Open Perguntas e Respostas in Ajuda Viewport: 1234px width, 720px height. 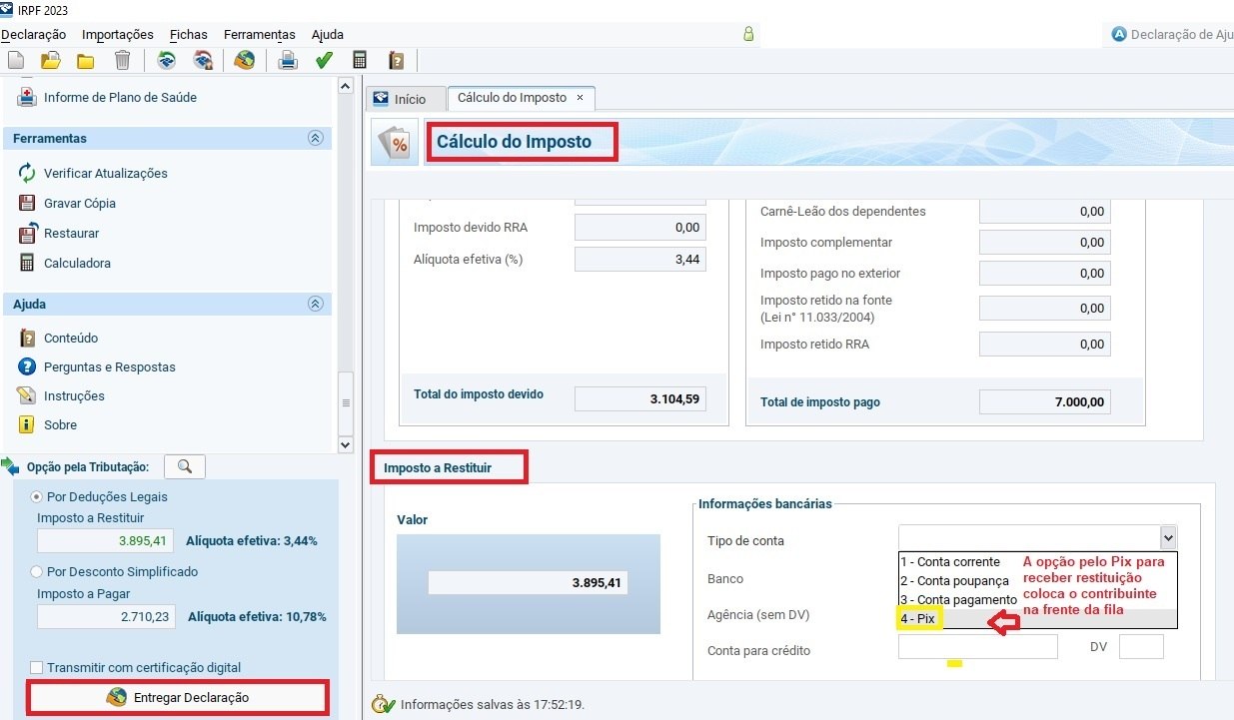click(x=108, y=366)
